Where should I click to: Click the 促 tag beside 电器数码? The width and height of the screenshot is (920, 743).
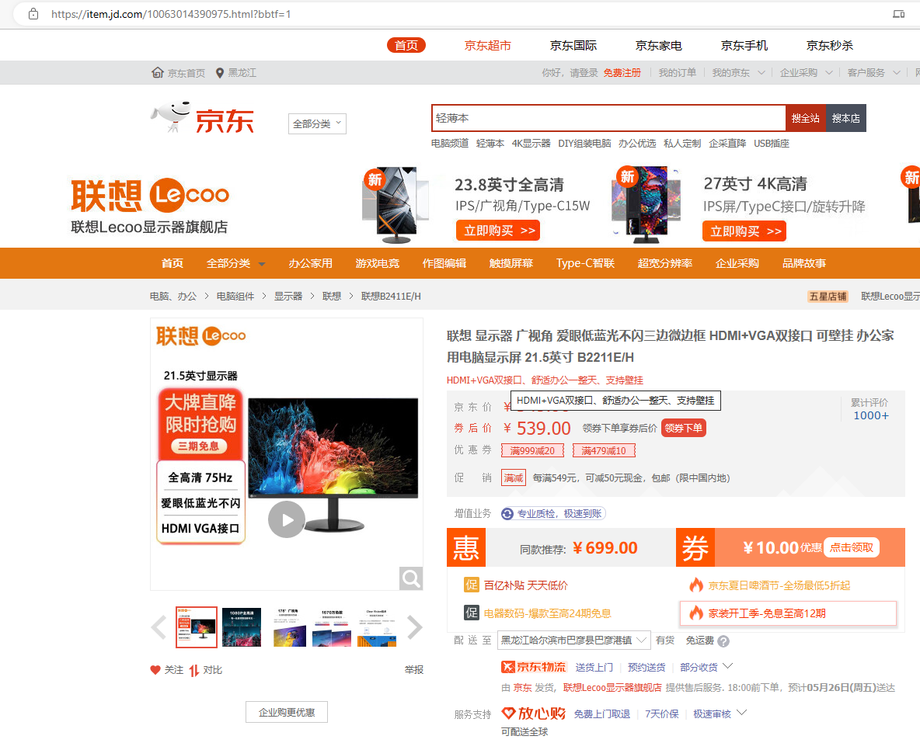pos(472,613)
